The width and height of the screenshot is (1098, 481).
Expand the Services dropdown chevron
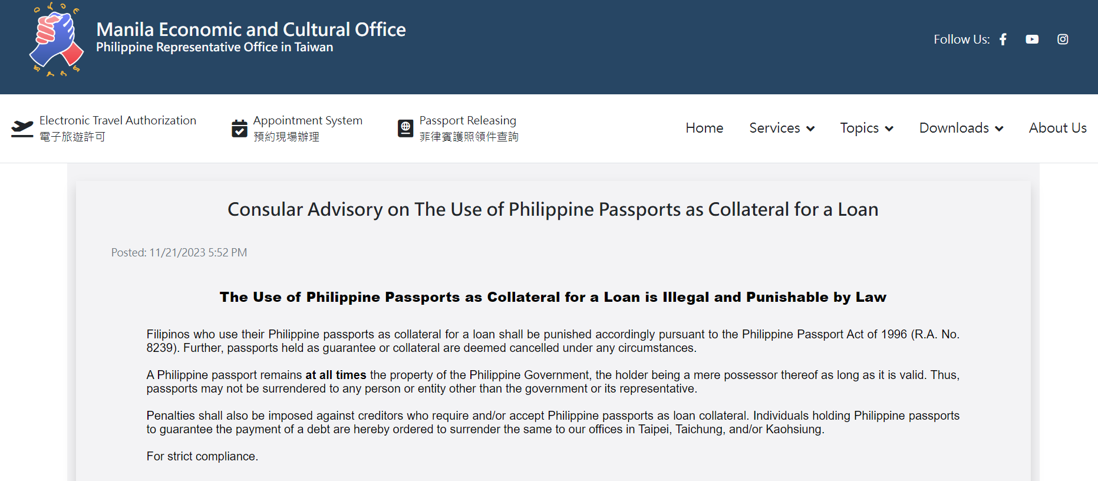pos(811,129)
